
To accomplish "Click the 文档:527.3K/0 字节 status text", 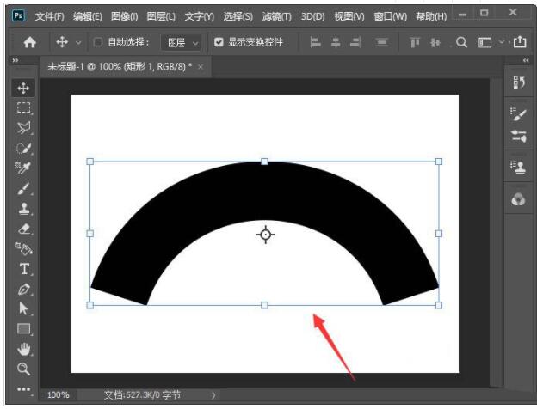I will (142, 395).
